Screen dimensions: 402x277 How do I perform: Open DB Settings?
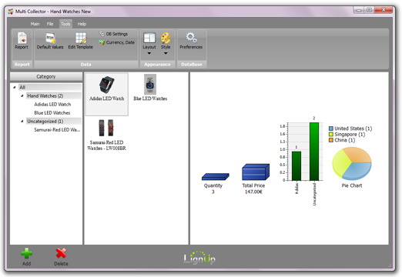pos(114,34)
